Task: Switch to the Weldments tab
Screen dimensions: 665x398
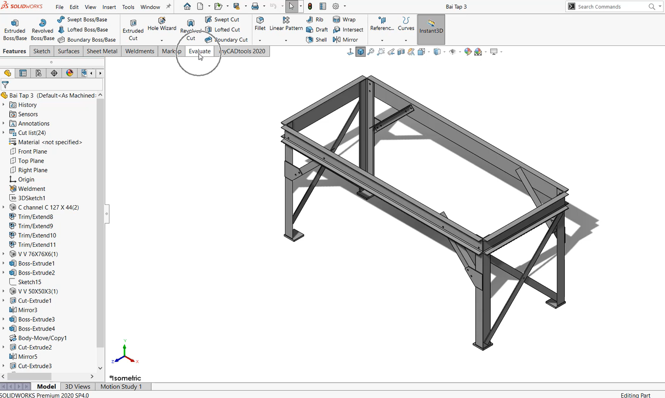Action: point(140,51)
